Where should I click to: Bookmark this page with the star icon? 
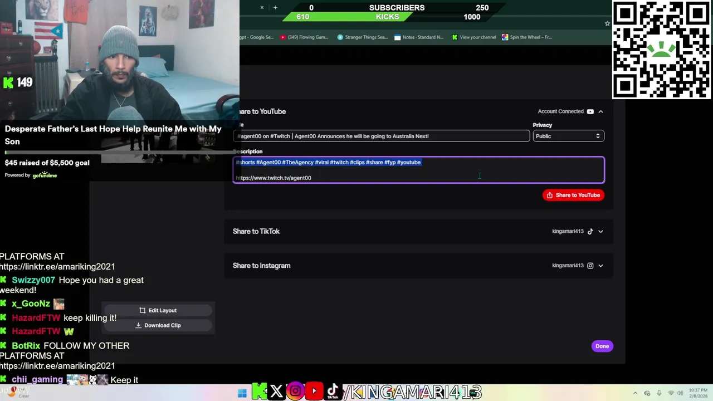pyautogui.click(x=607, y=23)
